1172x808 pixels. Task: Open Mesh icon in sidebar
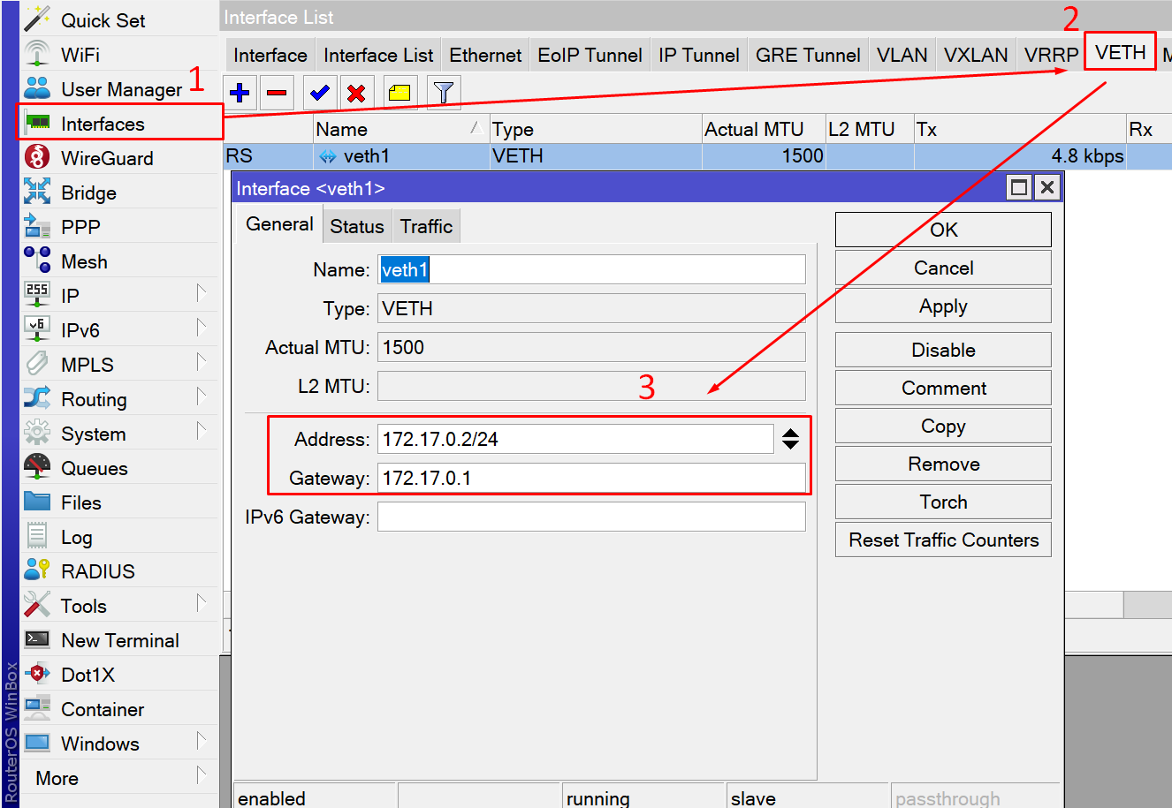tap(37, 261)
